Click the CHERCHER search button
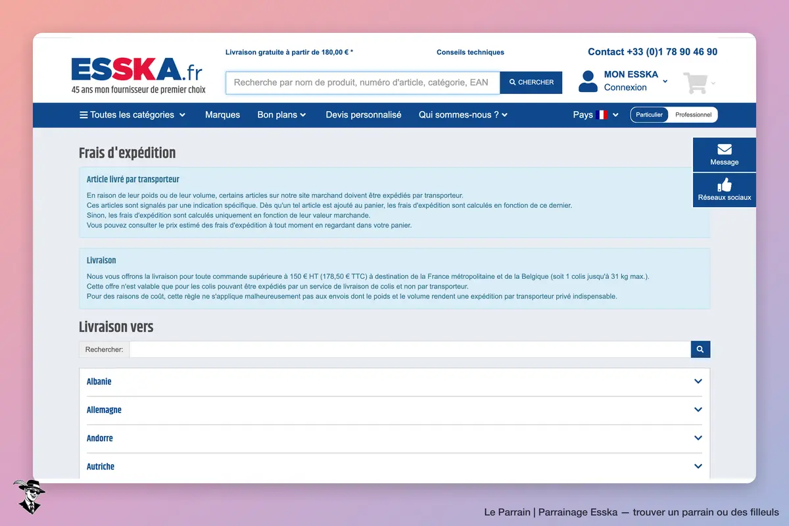 point(531,82)
